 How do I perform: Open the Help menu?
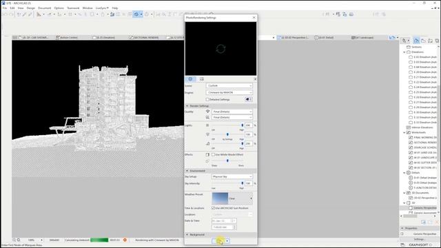point(115,8)
